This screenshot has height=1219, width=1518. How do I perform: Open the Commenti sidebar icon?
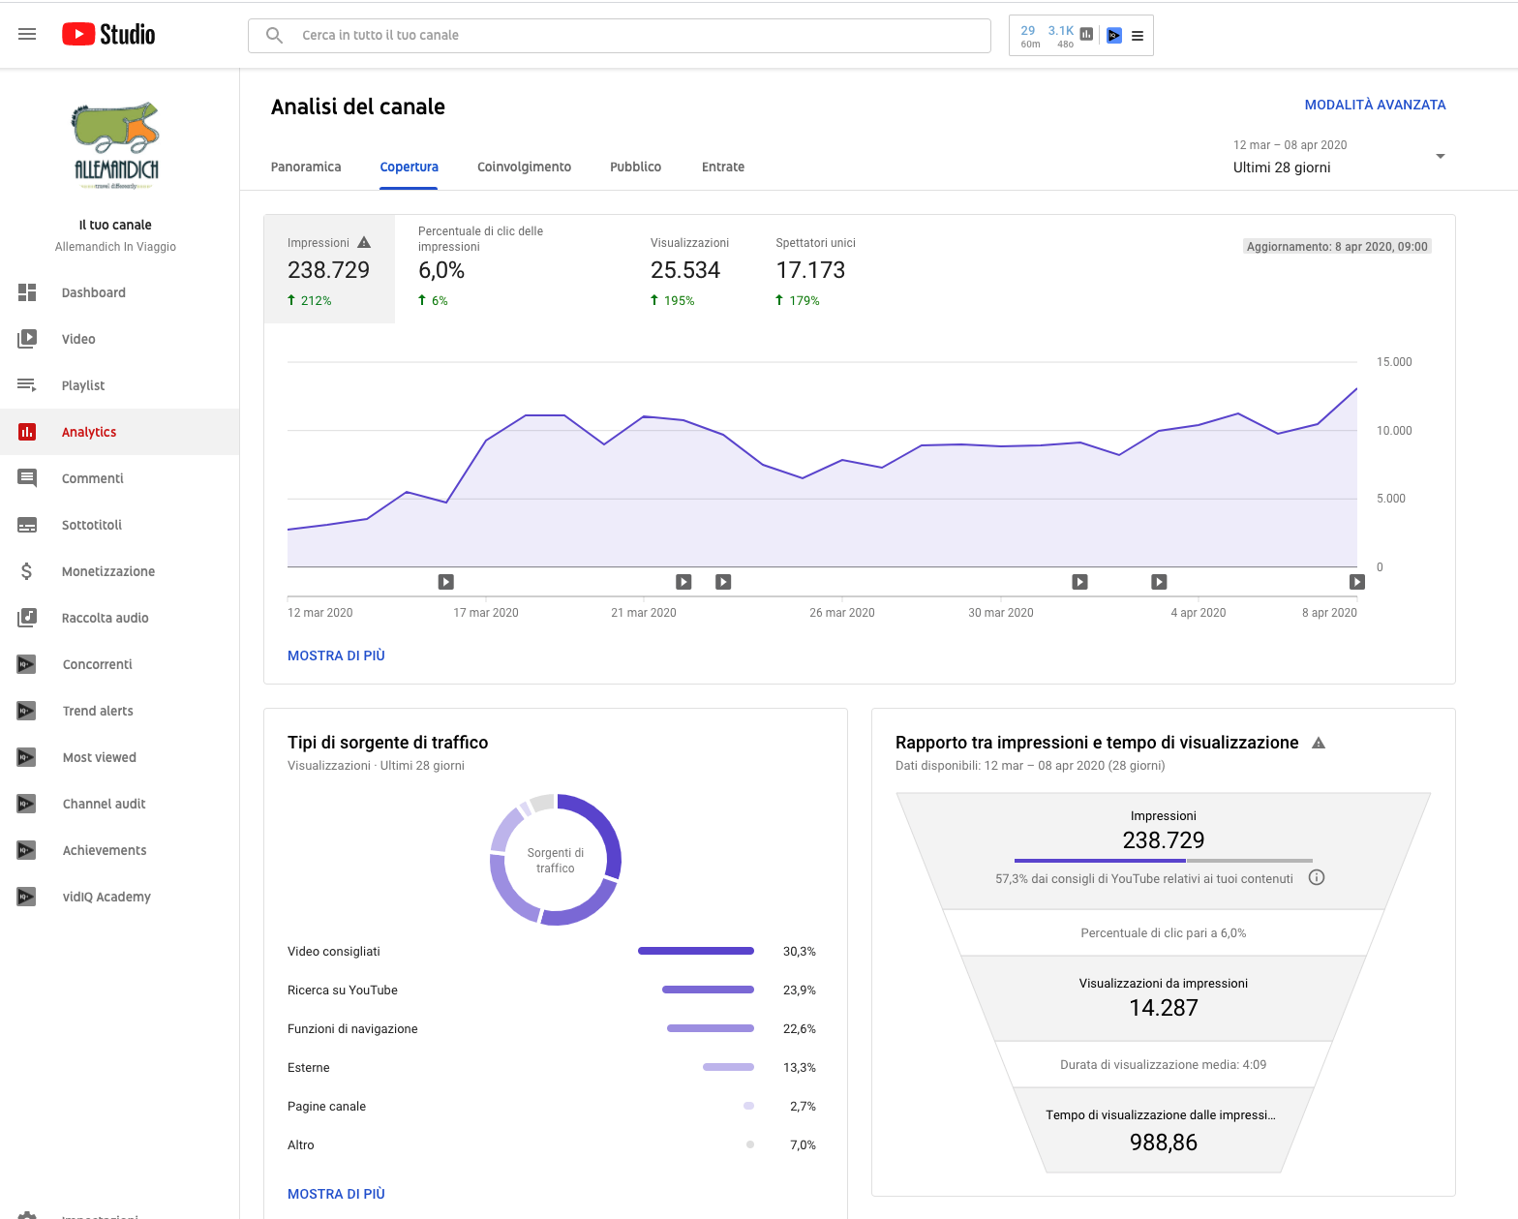[x=27, y=478]
